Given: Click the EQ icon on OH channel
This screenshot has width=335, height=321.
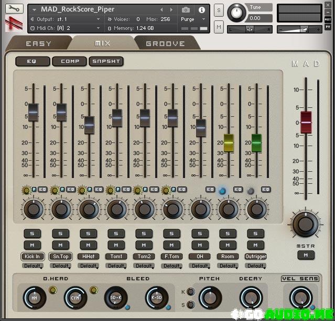Looking at the screenshot, I should [x=210, y=190].
